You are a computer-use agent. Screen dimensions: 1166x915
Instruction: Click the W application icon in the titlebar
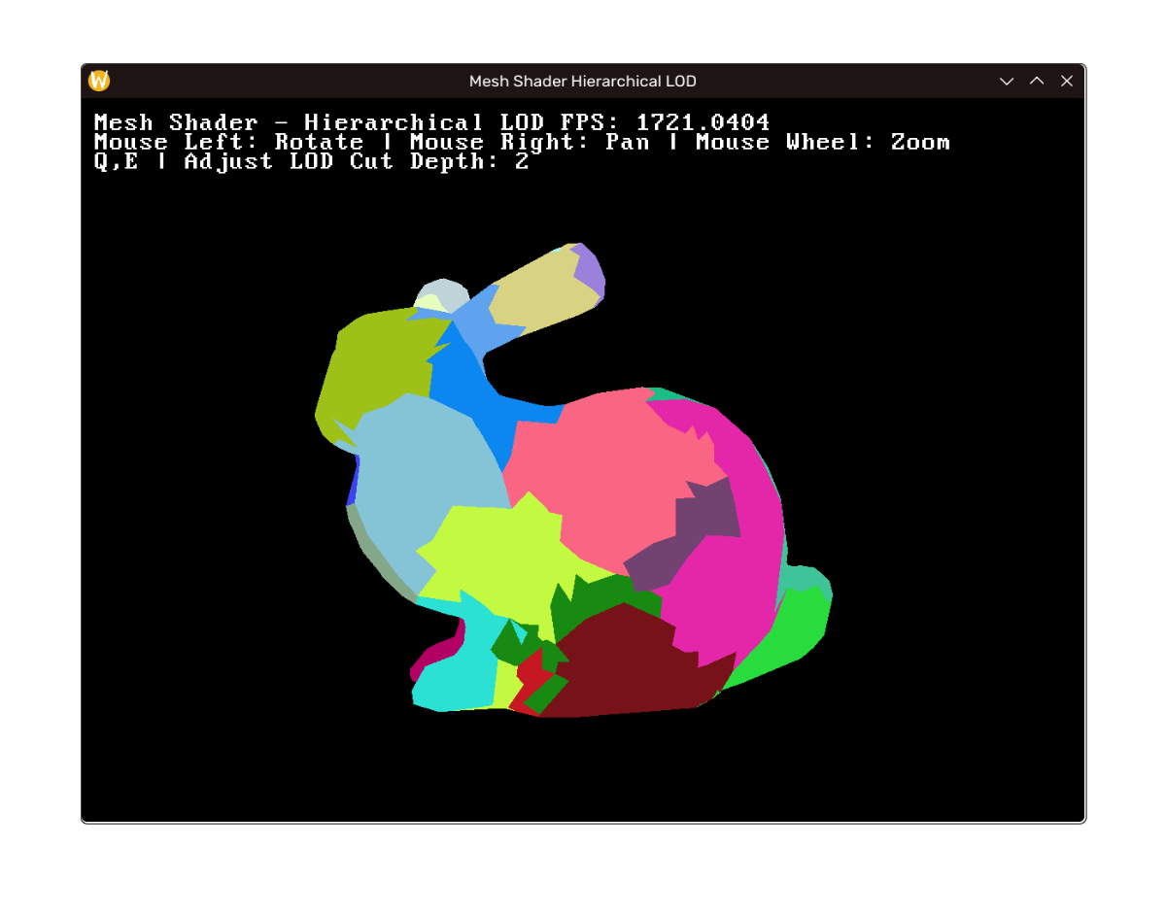click(x=98, y=81)
